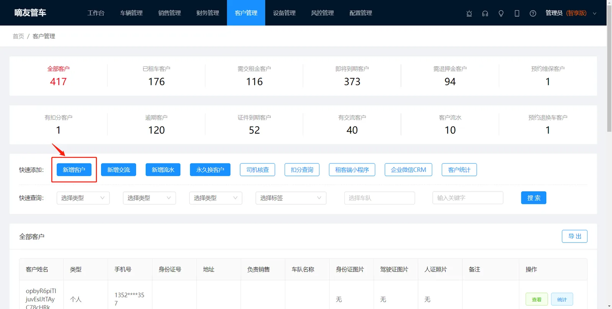Open 配置管理 menu
This screenshot has height=309, width=612.
[361, 13]
